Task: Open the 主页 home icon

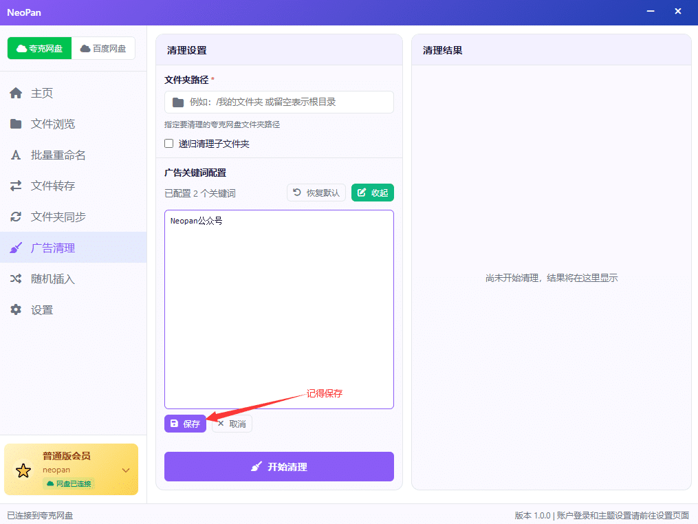Action: coord(16,93)
